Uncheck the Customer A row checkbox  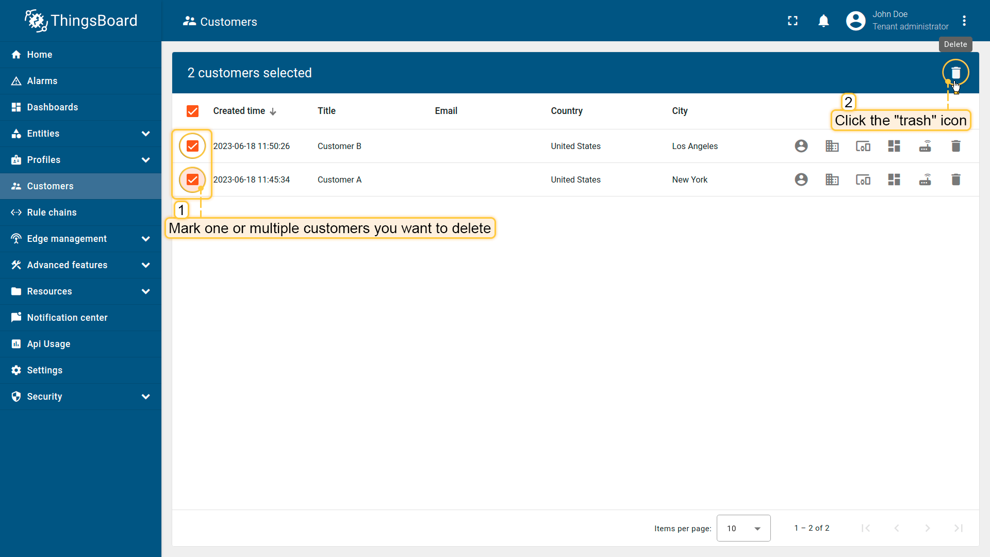(x=192, y=179)
